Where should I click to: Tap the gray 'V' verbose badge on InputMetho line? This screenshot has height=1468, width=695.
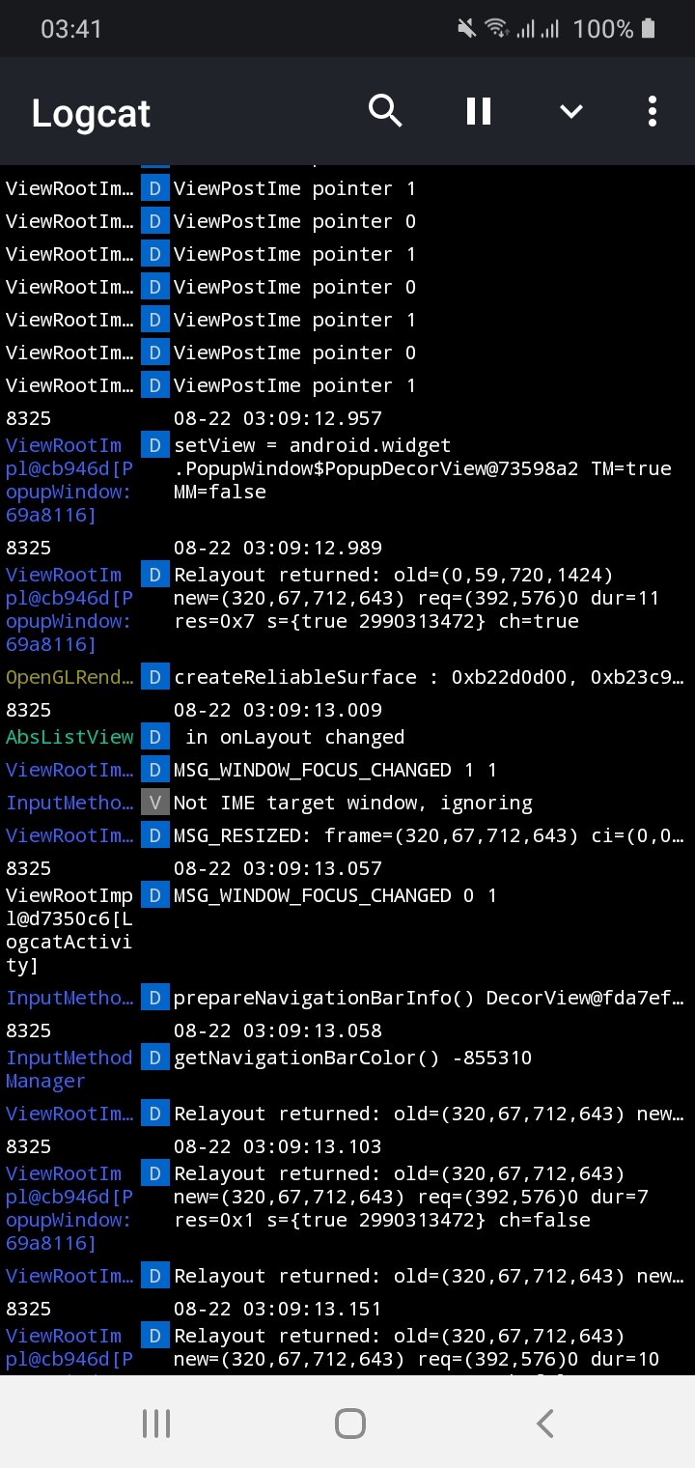pos(154,803)
